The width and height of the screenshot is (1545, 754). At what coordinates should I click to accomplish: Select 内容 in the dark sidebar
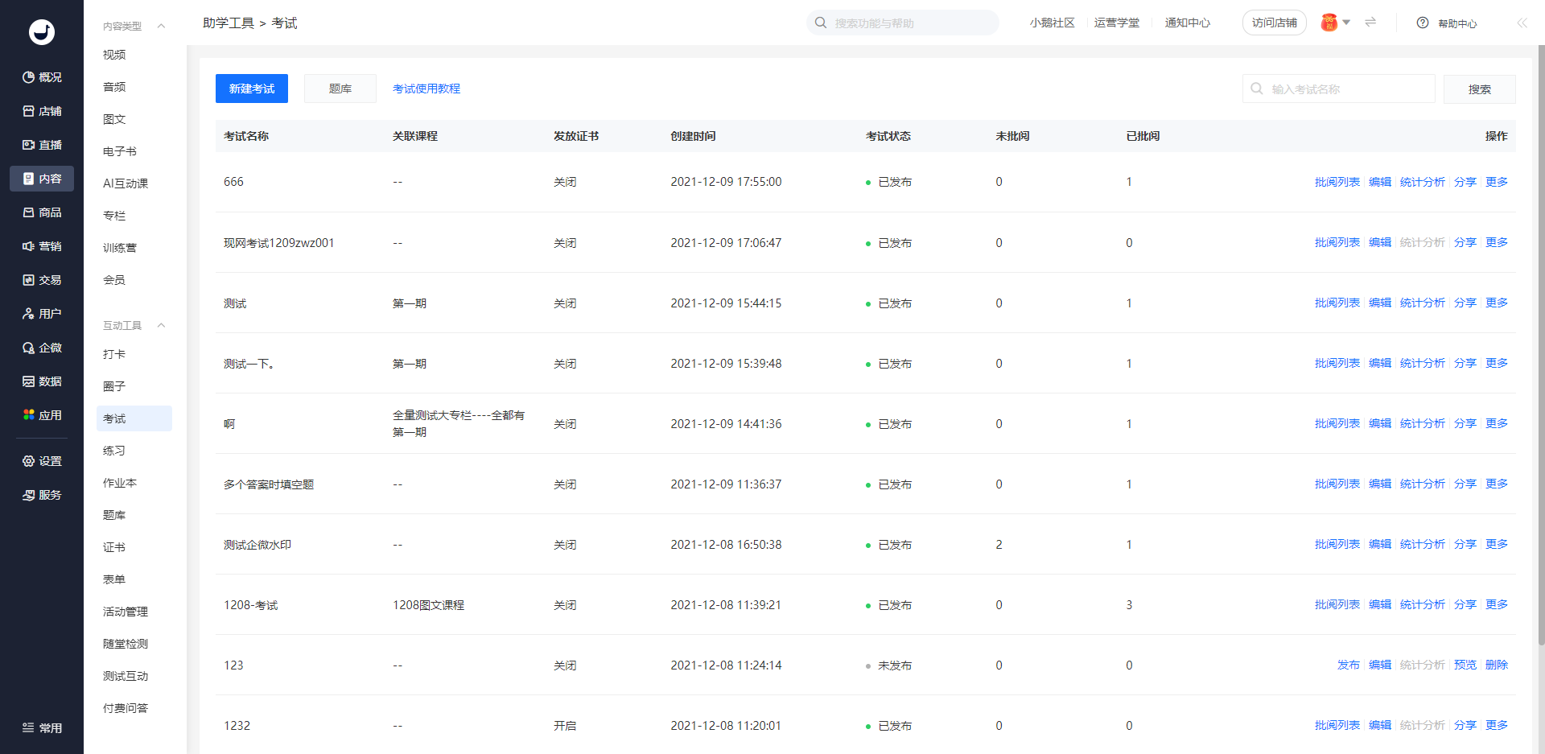click(42, 179)
